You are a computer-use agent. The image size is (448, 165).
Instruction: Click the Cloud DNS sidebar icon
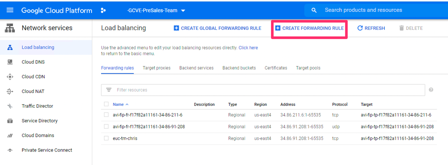tap(10, 62)
